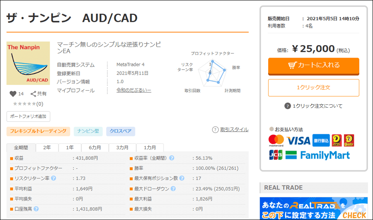Viewport: 373px width, 220px height.
Task: Click help icon next to 最大ドローダウン
Action: (173, 189)
